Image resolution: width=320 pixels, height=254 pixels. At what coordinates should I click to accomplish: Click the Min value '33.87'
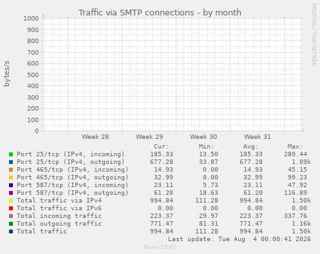tap(209, 162)
